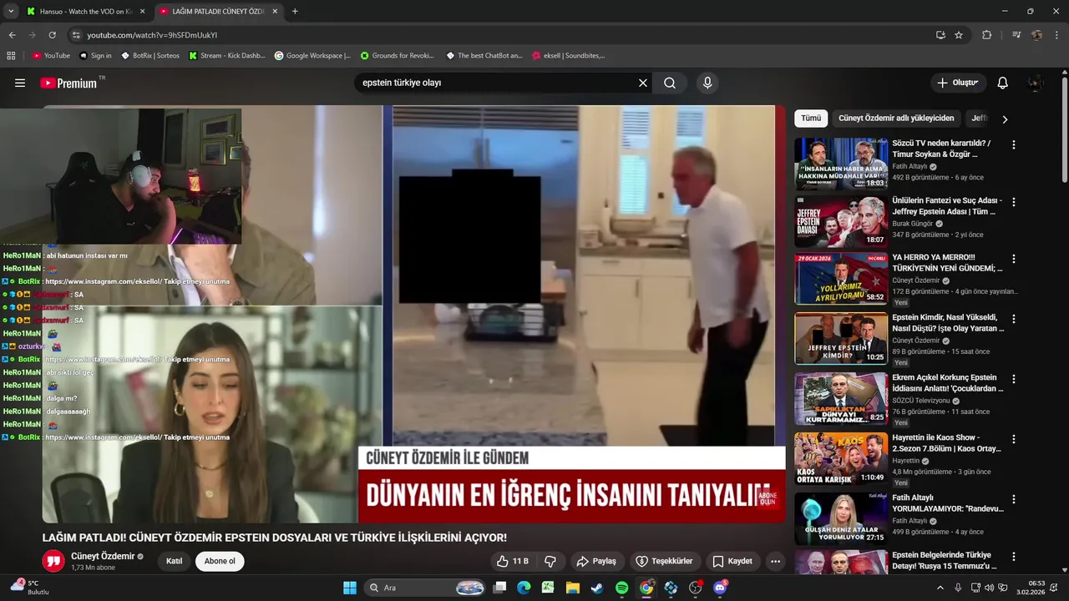Go back with the browser arrow

[x=12, y=35]
